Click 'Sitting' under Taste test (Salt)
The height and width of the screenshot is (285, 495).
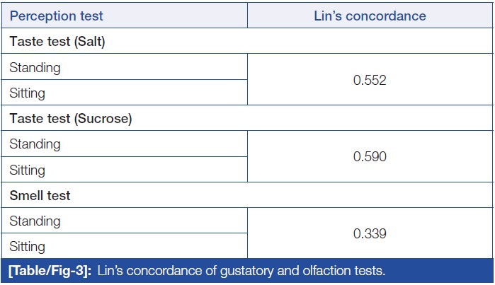[x=28, y=93]
